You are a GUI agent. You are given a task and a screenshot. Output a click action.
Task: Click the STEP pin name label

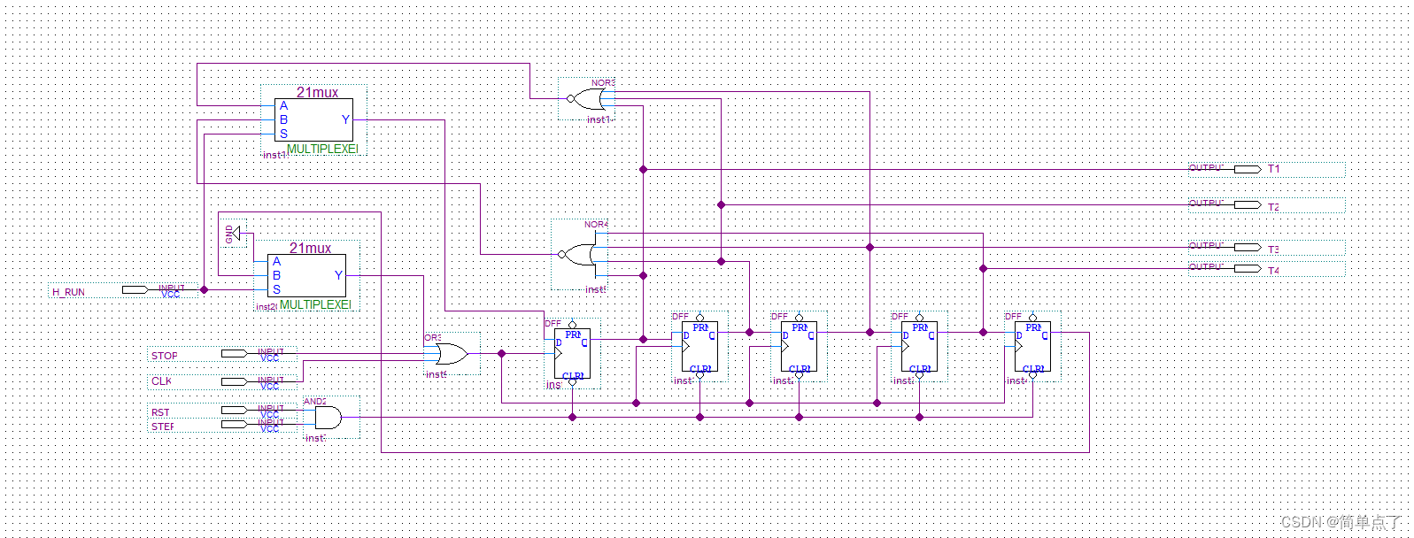(162, 427)
